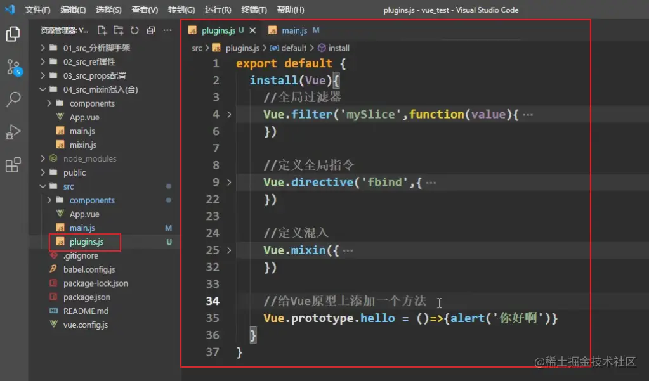Open the Extensions view

[x=13, y=165]
